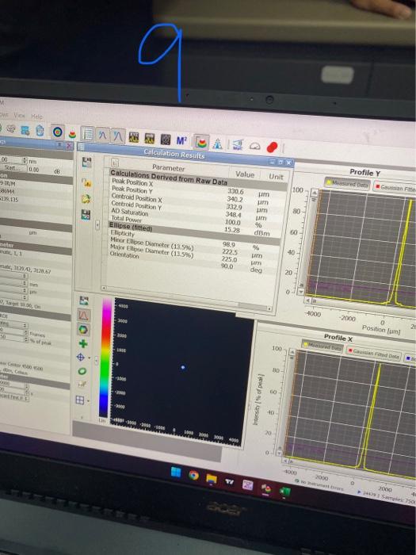Open Google Chrome from the taskbar
The image size is (416, 555).
[x=193, y=475]
